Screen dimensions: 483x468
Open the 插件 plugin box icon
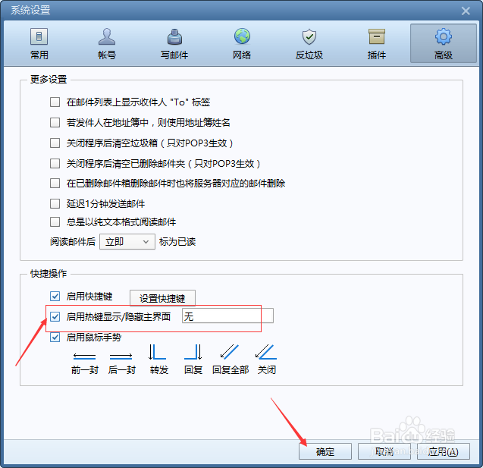(x=377, y=36)
